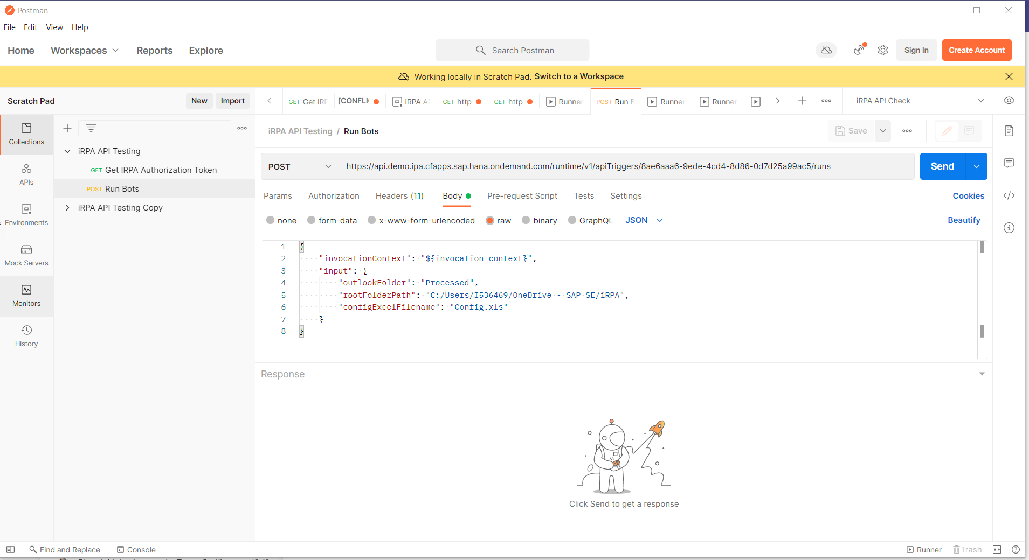The width and height of the screenshot is (1029, 560).
Task: Select the x-www-form-urlencoded body type
Action: 371,220
